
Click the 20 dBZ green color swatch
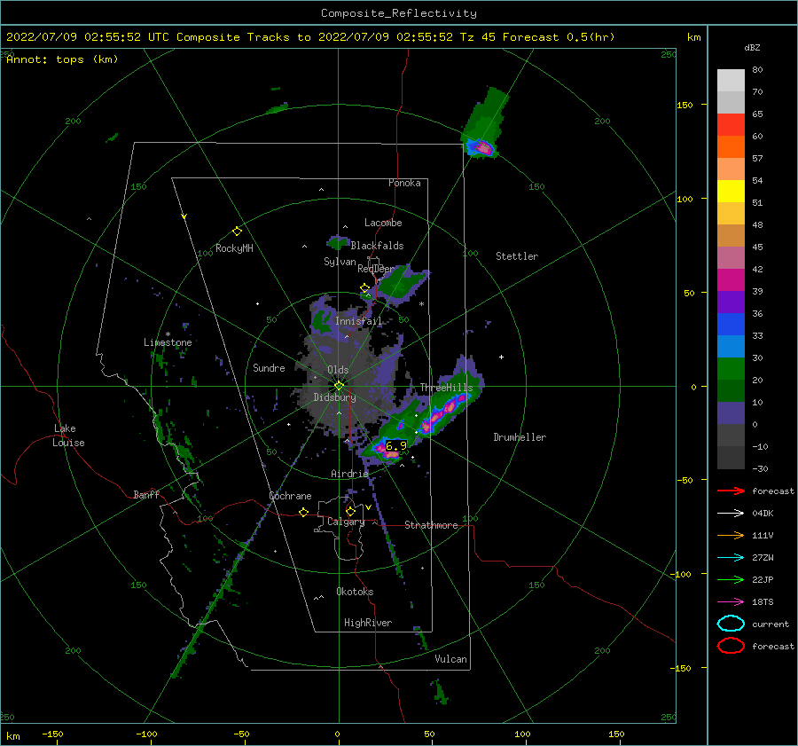(731, 369)
